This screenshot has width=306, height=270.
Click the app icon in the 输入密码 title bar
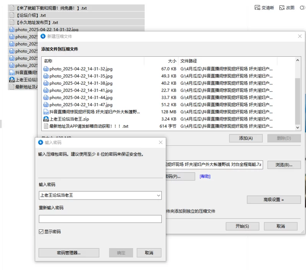click(x=41, y=142)
